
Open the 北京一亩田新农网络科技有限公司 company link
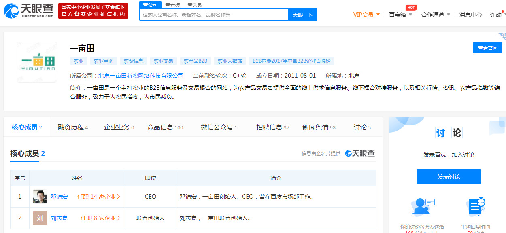(141, 76)
